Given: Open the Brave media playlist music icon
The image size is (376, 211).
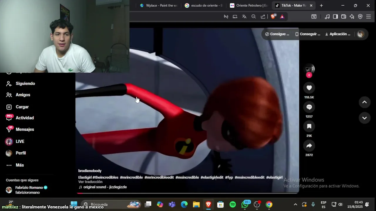Looking at the screenshot, I should (327, 17).
